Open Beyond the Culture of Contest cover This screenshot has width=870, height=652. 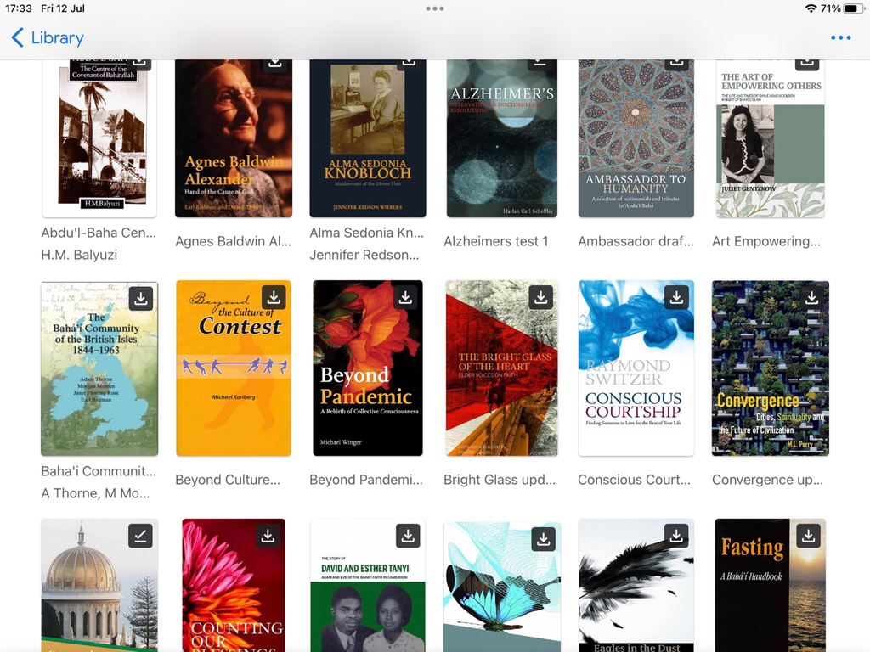pyautogui.click(x=234, y=368)
